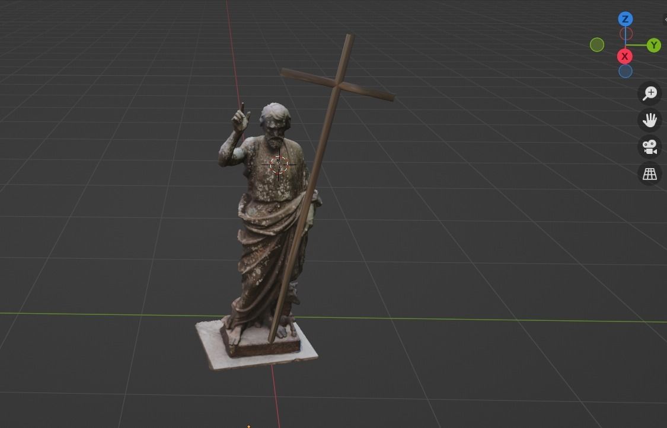Select the Zoom view magnifier icon

tap(650, 92)
